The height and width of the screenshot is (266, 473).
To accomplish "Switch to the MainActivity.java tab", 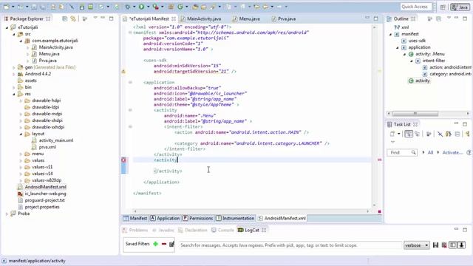I will pyautogui.click(x=201, y=18).
